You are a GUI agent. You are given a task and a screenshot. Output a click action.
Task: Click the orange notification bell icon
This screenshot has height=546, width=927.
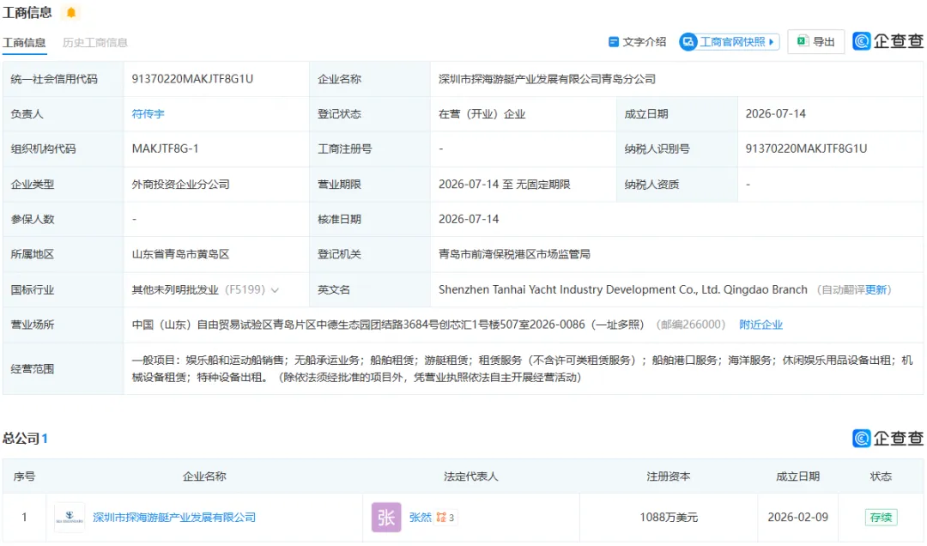pyautogui.click(x=71, y=12)
